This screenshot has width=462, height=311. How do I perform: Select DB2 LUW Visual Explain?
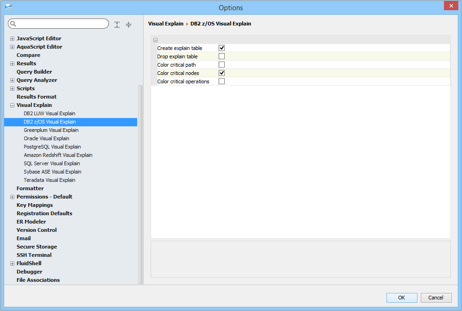point(50,113)
